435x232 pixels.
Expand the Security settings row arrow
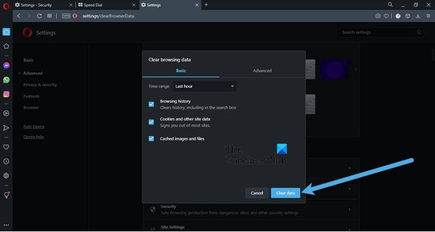pyautogui.click(x=349, y=210)
